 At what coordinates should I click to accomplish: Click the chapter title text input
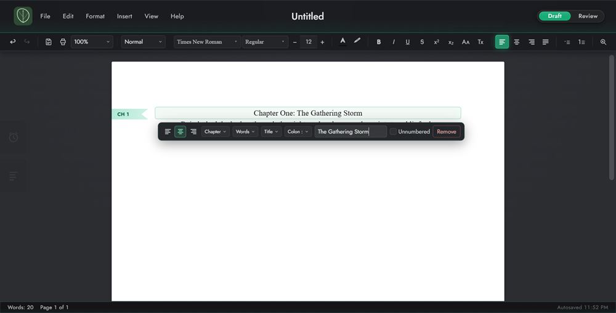(351, 132)
